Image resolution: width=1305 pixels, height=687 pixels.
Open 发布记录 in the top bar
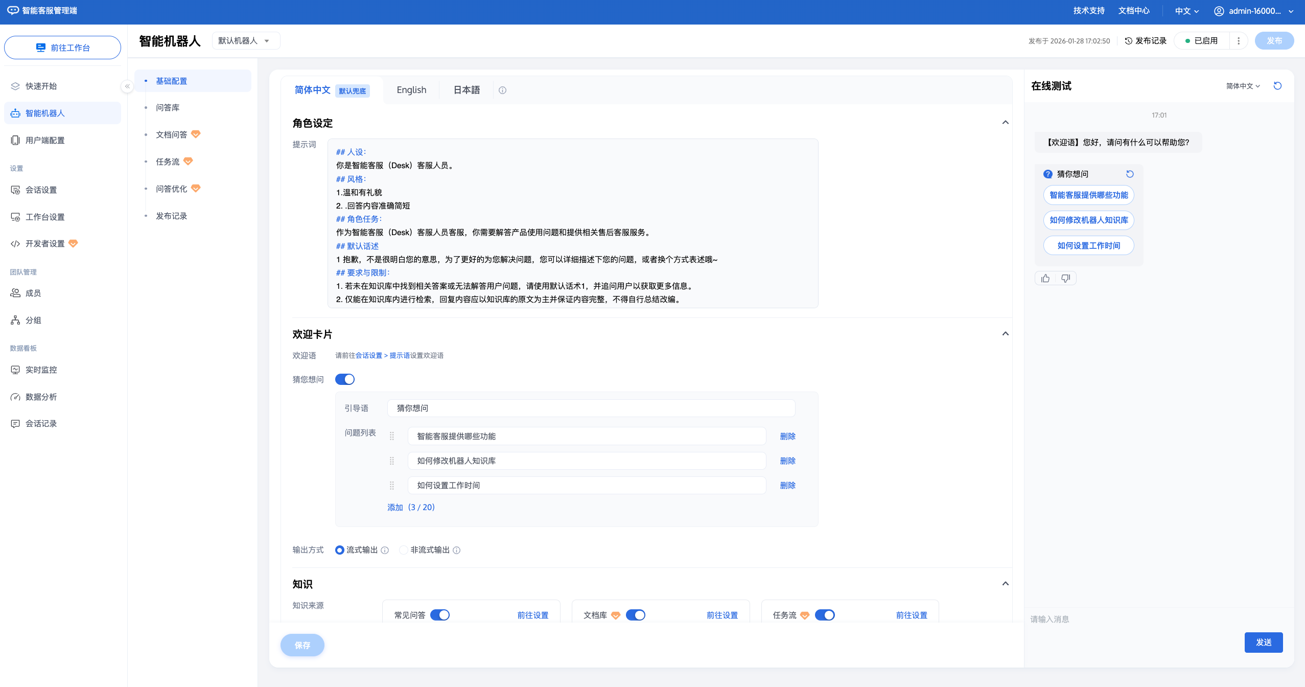pyautogui.click(x=1146, y=41)
